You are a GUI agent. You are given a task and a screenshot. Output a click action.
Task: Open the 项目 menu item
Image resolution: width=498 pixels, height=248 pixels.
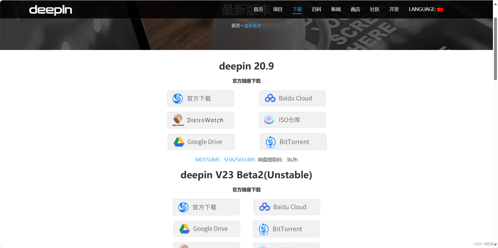coord(278,9)
